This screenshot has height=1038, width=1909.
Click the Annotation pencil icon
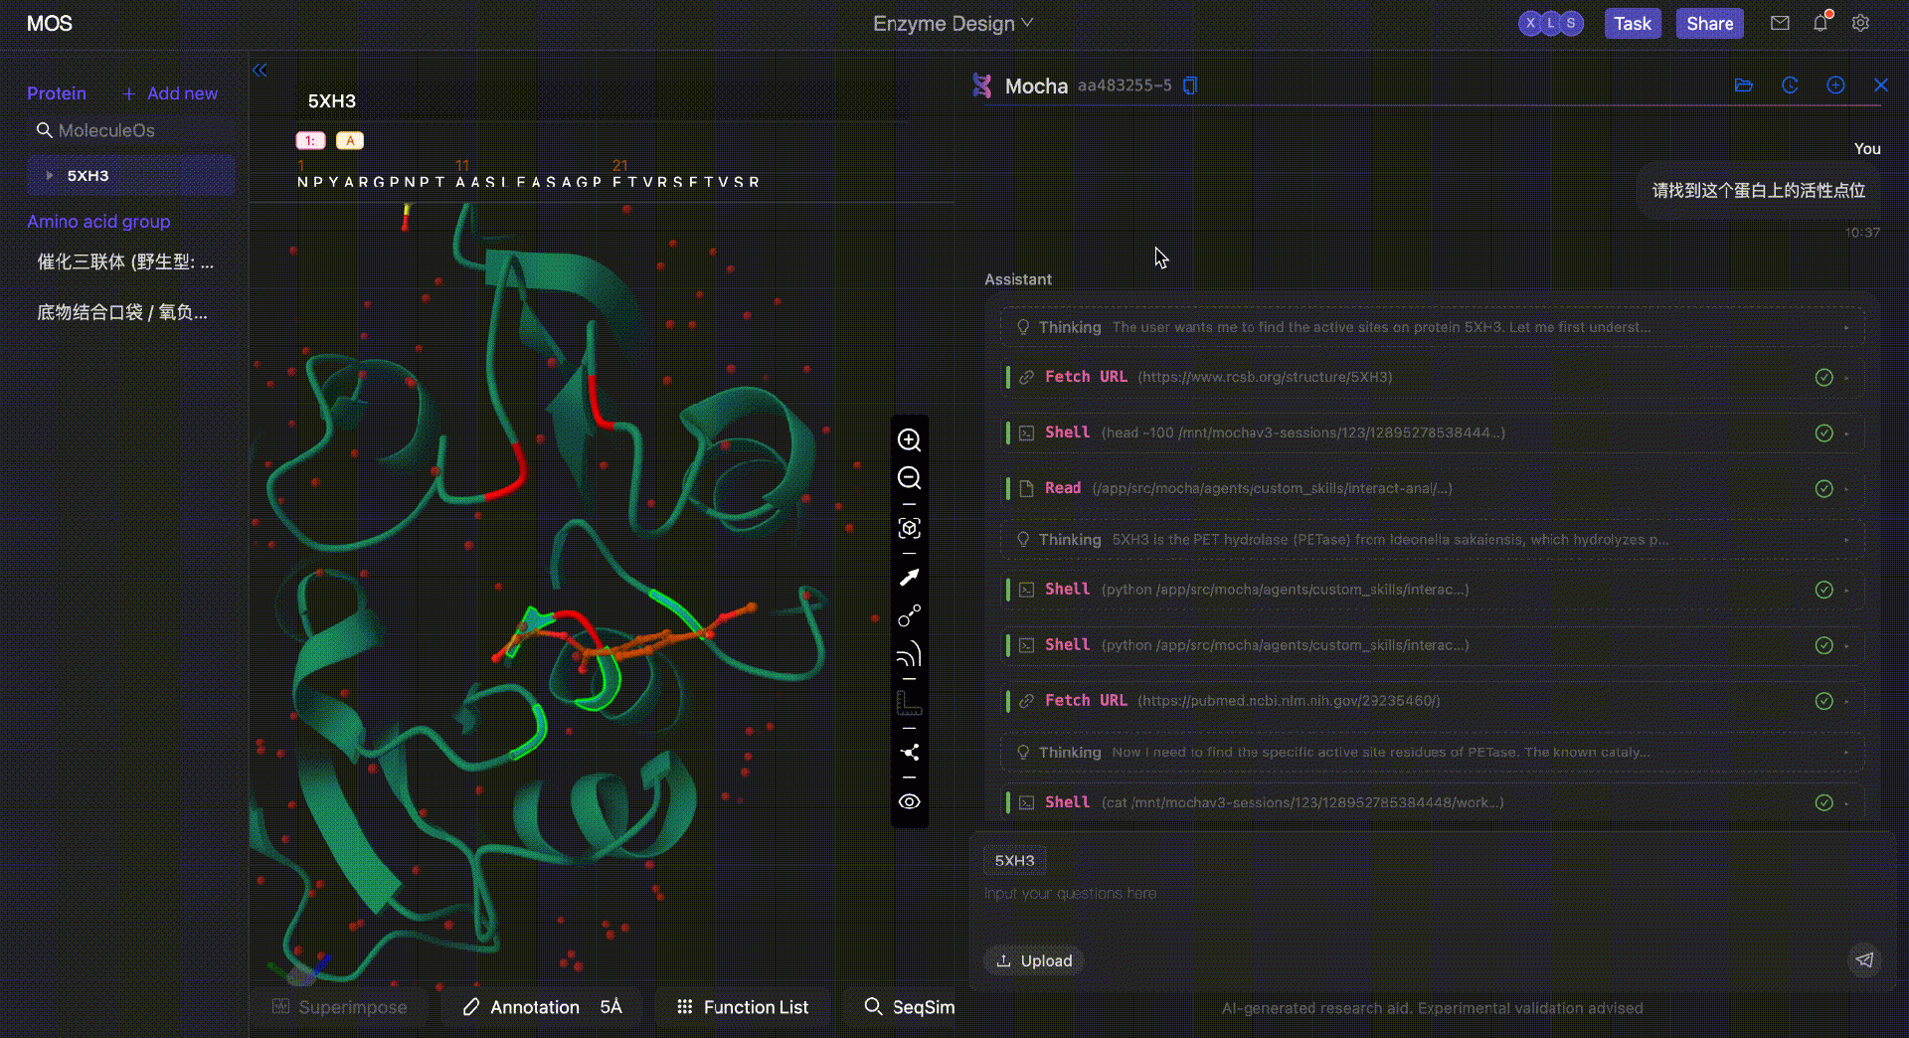click(471, 1007)
